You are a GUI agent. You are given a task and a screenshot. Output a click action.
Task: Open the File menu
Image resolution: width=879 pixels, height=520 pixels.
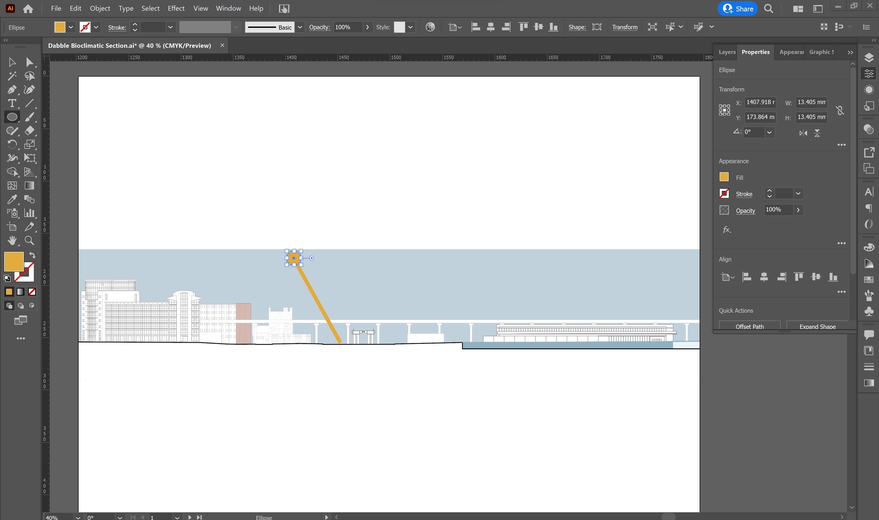(x=56, y=8)
